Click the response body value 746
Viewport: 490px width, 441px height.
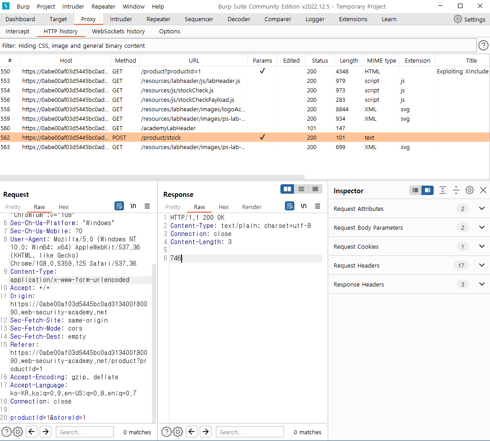(176, 258)
